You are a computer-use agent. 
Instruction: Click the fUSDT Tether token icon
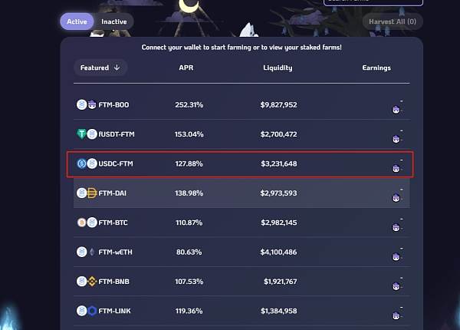(x=81, y=134)
